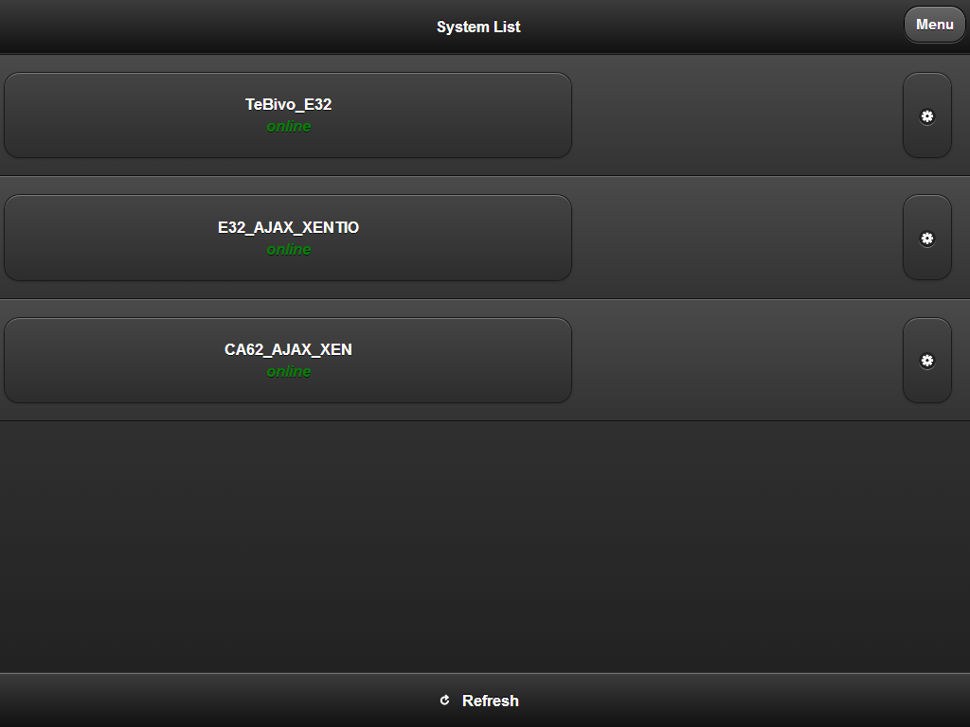This screenshot has height=727, width=970.
Task: Click the empty area below the system list
Action: pyautogui.click(x=485, y=547)
